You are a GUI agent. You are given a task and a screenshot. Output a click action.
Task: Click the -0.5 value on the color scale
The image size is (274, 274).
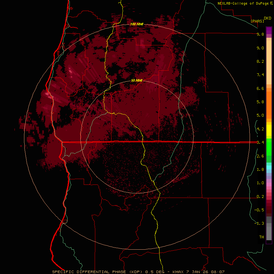pos(259,210)
